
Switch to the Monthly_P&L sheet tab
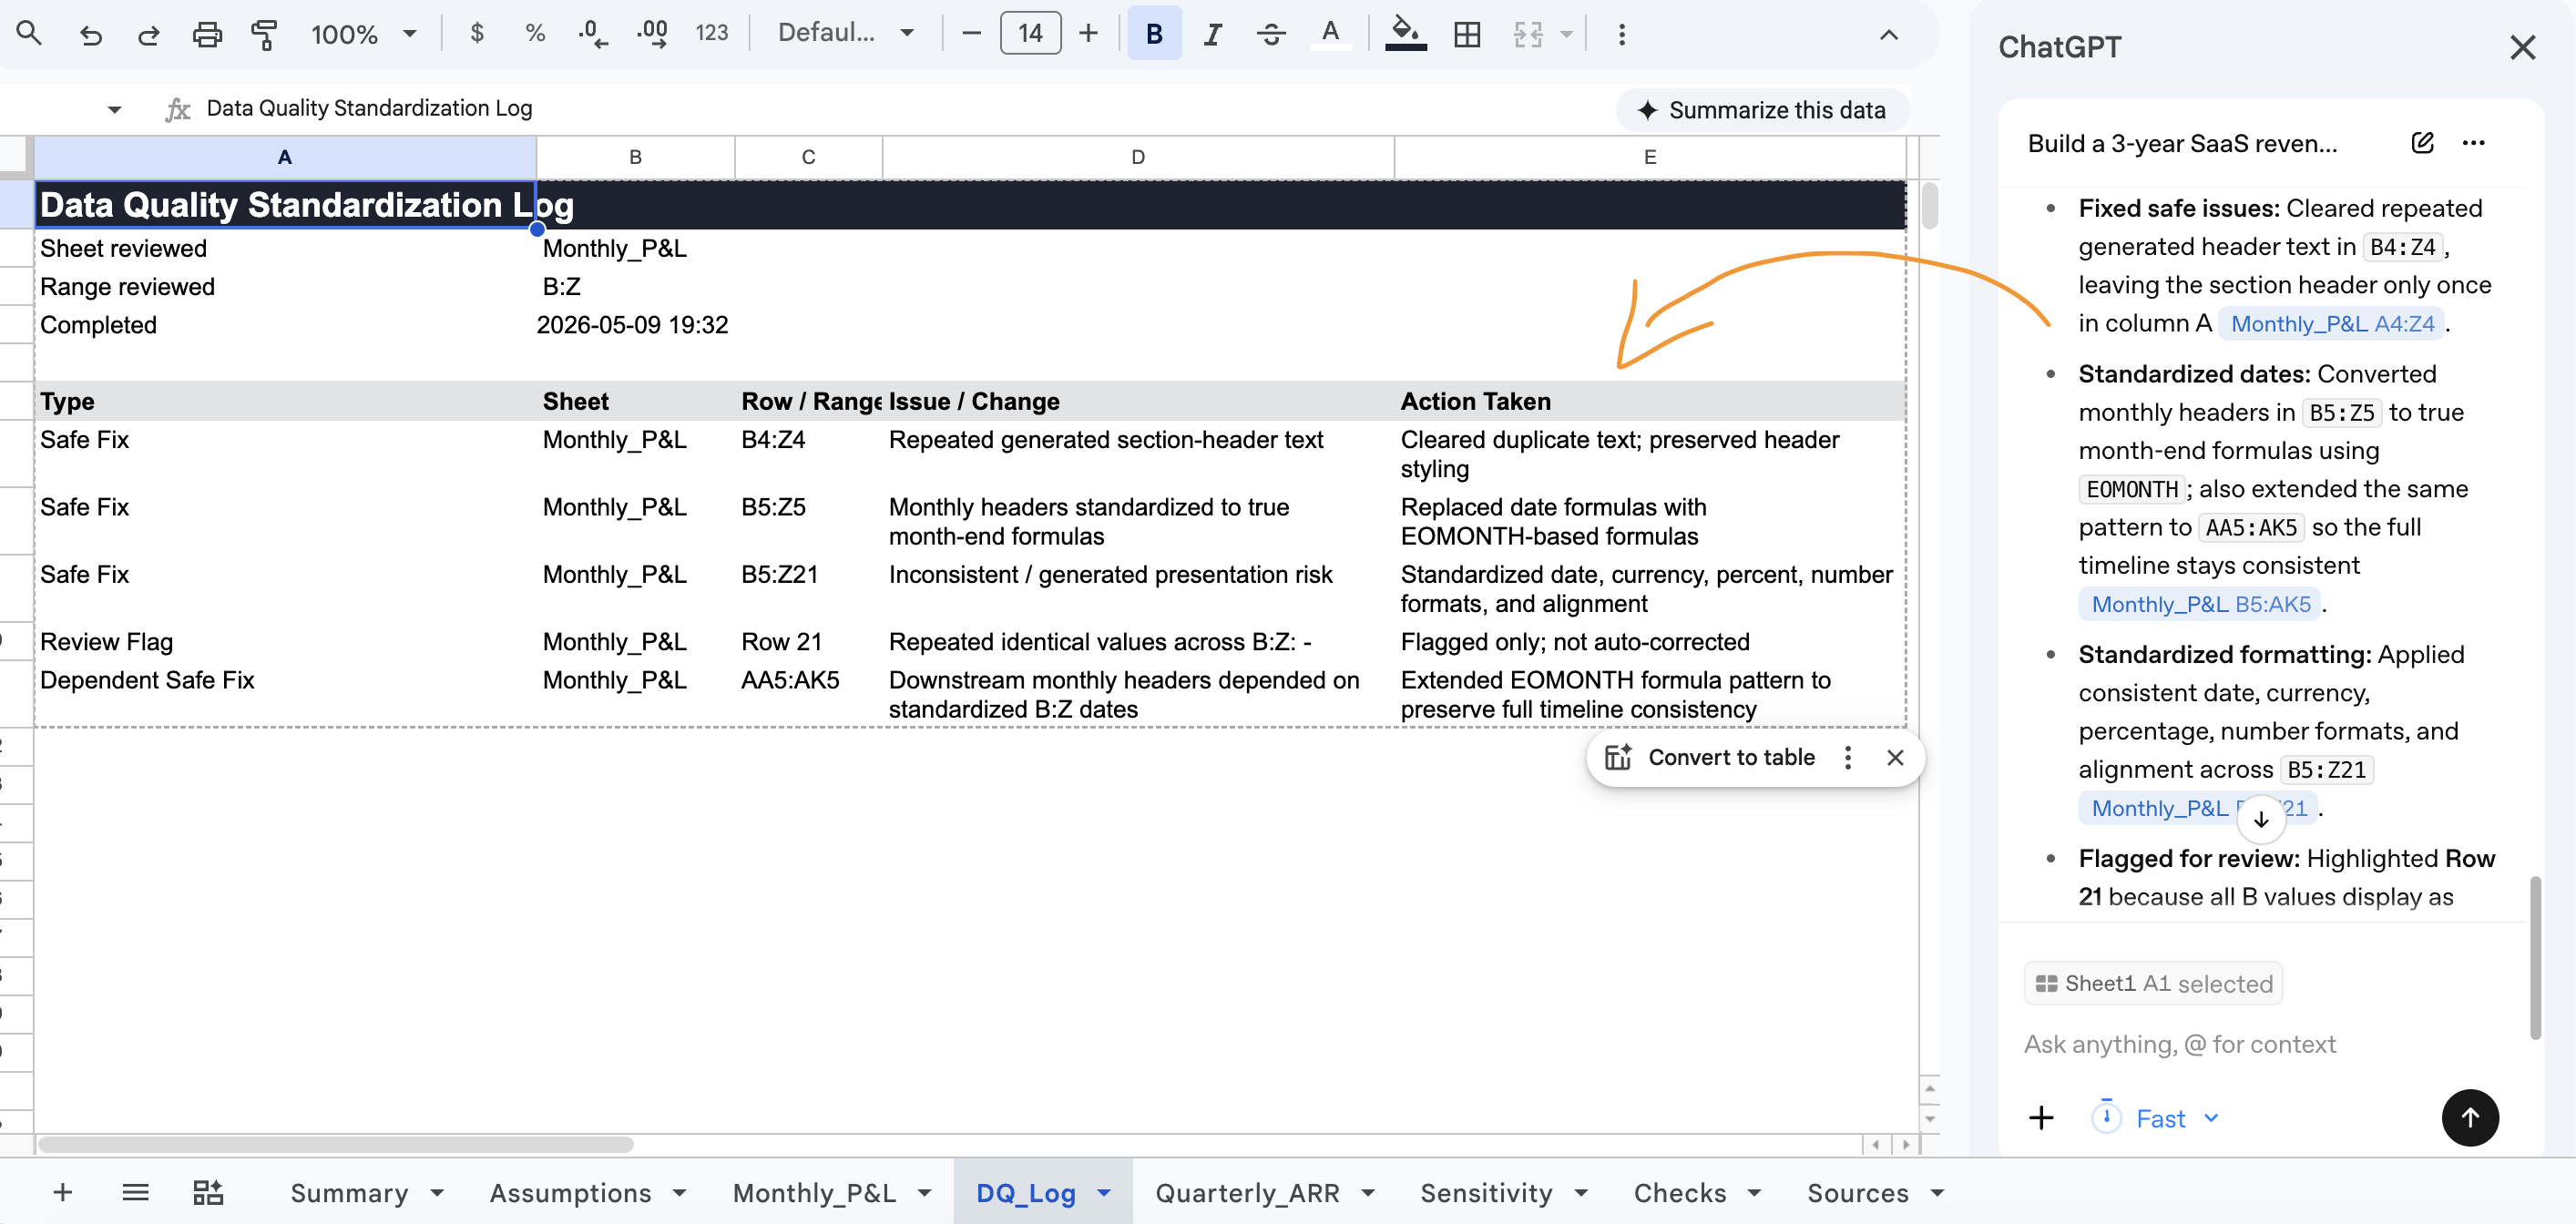(814, 1193)
